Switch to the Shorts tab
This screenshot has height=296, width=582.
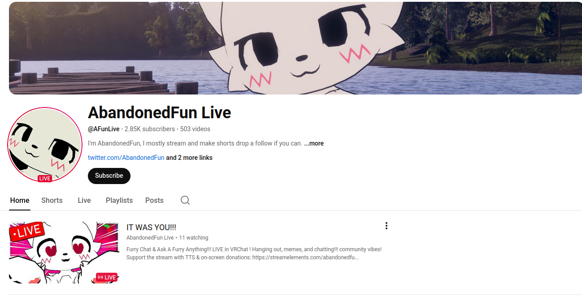(52, 200)
